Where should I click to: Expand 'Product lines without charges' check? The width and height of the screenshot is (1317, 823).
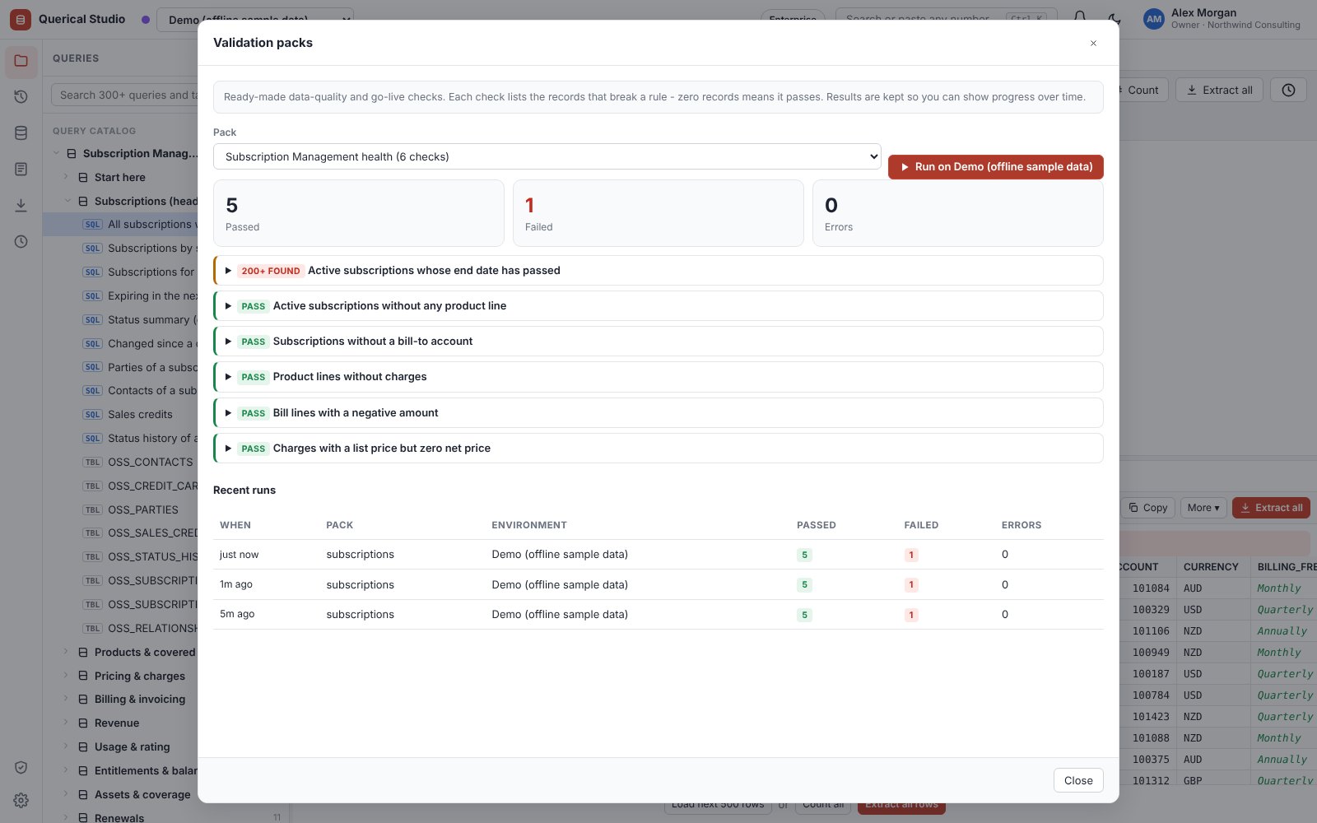658,377
